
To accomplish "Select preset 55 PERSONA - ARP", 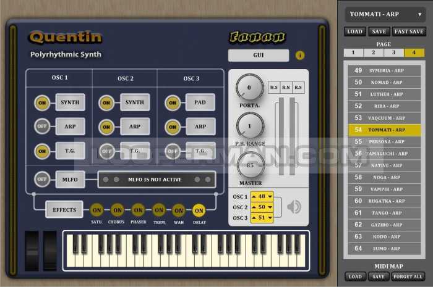I will coord(384,141).
